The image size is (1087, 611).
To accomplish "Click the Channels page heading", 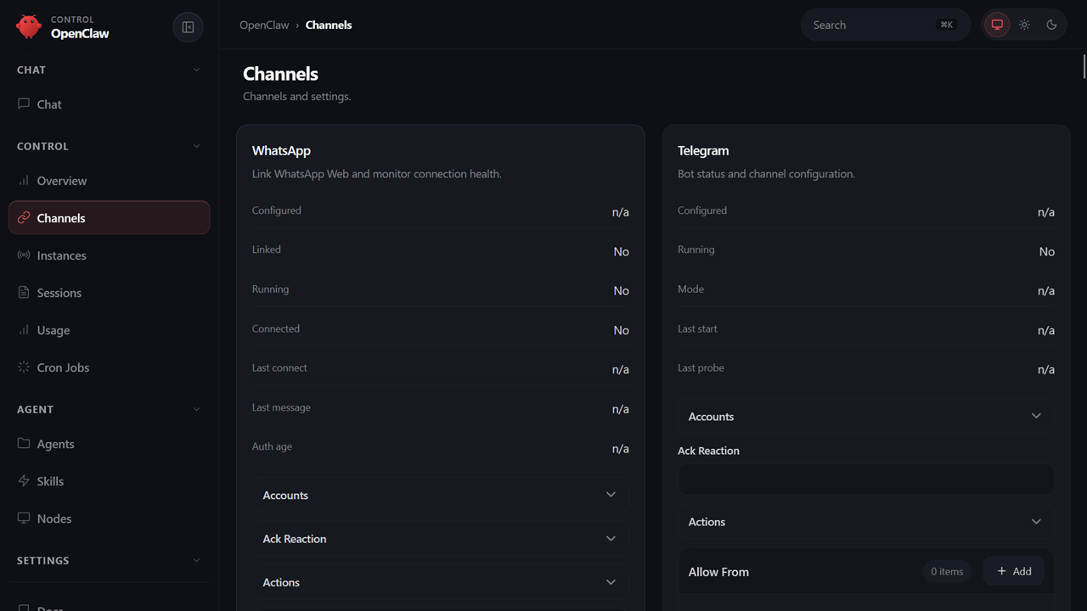I will 280,74.
